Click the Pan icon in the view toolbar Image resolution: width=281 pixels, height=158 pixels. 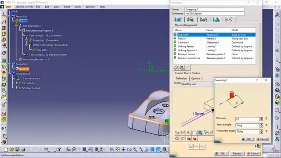coord(123,149)
